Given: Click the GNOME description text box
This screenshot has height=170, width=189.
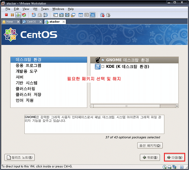Looking at the screenshot, I should click(x=94, y=124).
